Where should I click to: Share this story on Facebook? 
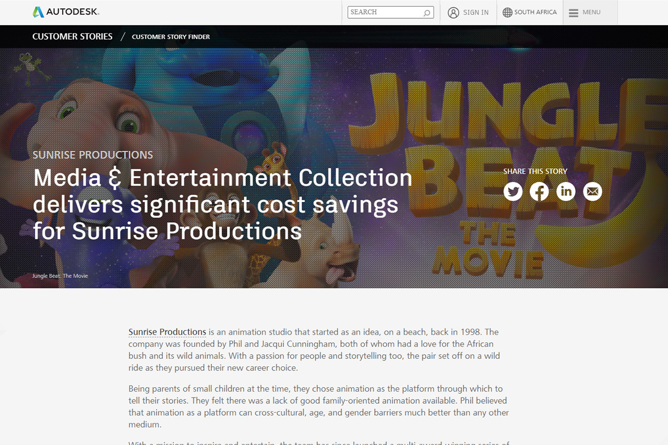tap(539, 191)
